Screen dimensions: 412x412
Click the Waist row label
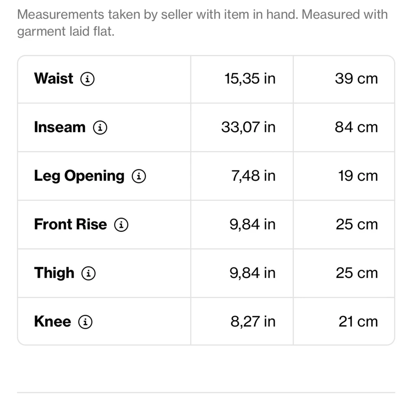53,78
